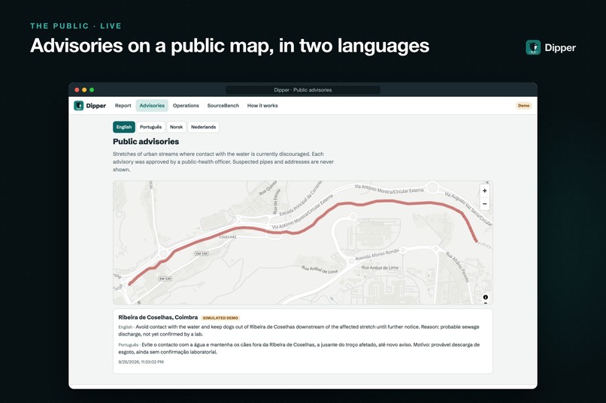Close the window with the red button
The height and width of the screenshot is (403, 606).
pos(77,90)
